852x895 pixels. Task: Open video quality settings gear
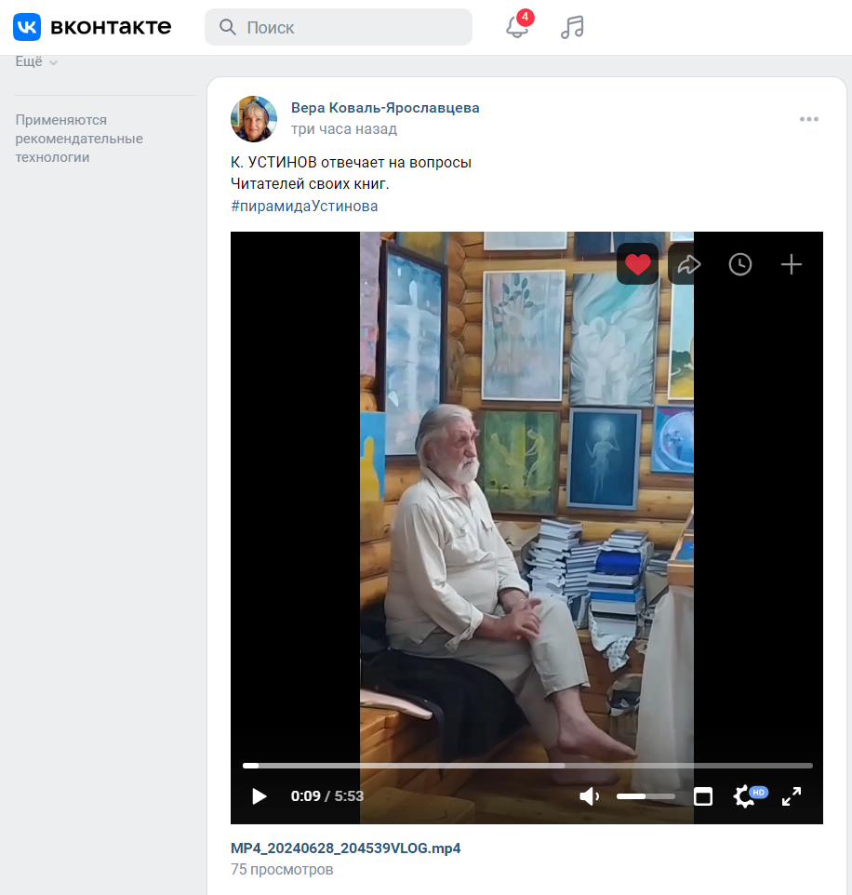pos(744,796)
